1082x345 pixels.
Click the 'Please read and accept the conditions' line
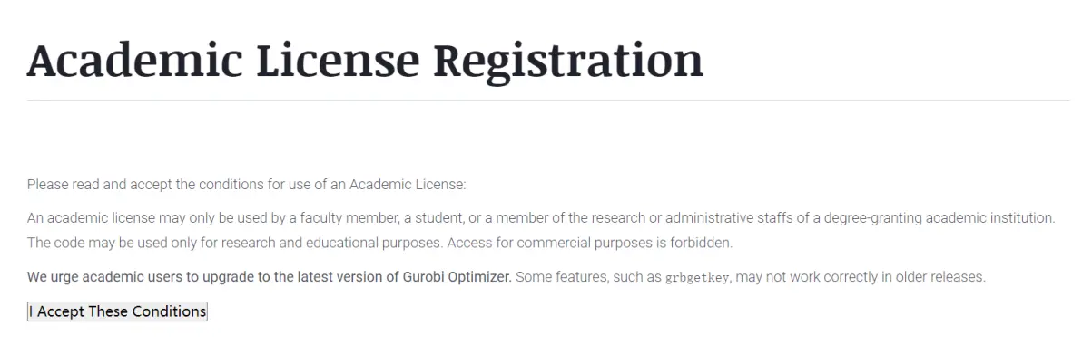click(247, 185)
